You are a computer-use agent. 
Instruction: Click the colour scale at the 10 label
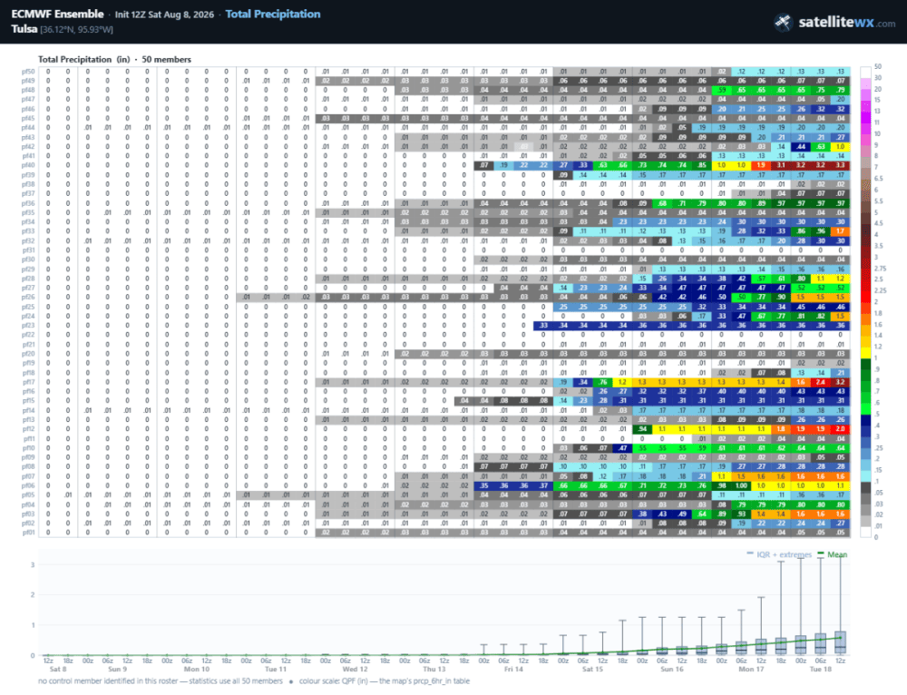pyautogui.click(x=877, y=133)
